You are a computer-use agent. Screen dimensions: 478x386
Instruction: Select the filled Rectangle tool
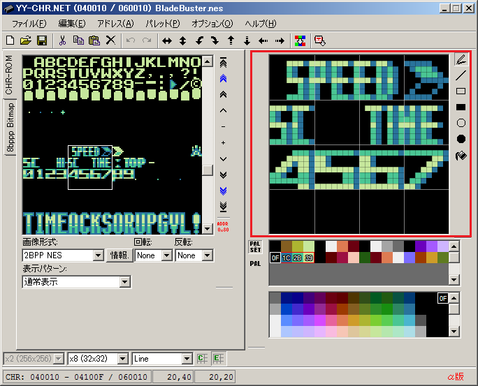[461, 107]
